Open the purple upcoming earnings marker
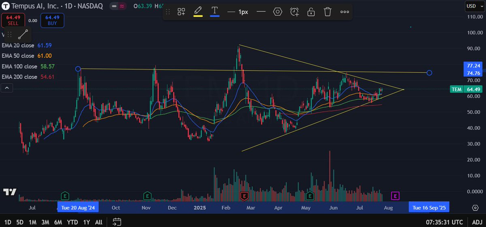Screen dimensions: 486x227 click(395, 196)
